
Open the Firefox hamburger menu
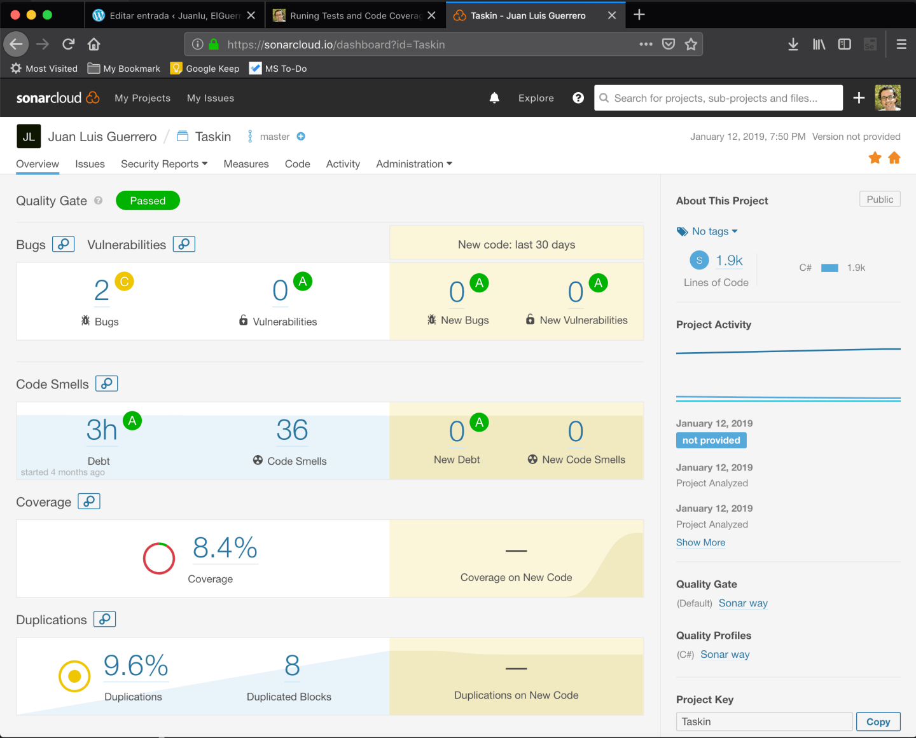click(901, 44)
